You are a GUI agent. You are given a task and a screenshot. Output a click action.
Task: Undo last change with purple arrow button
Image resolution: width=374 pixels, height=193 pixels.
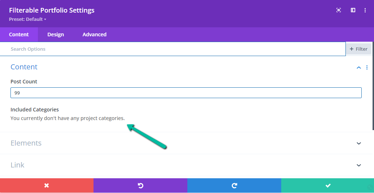(140, 185)
